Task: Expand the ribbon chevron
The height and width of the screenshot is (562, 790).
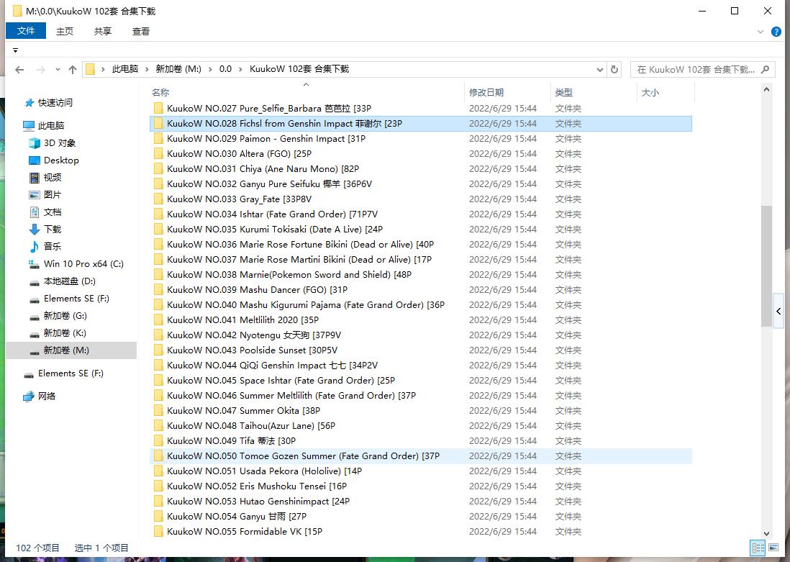Action: click(x=761, y=32)
